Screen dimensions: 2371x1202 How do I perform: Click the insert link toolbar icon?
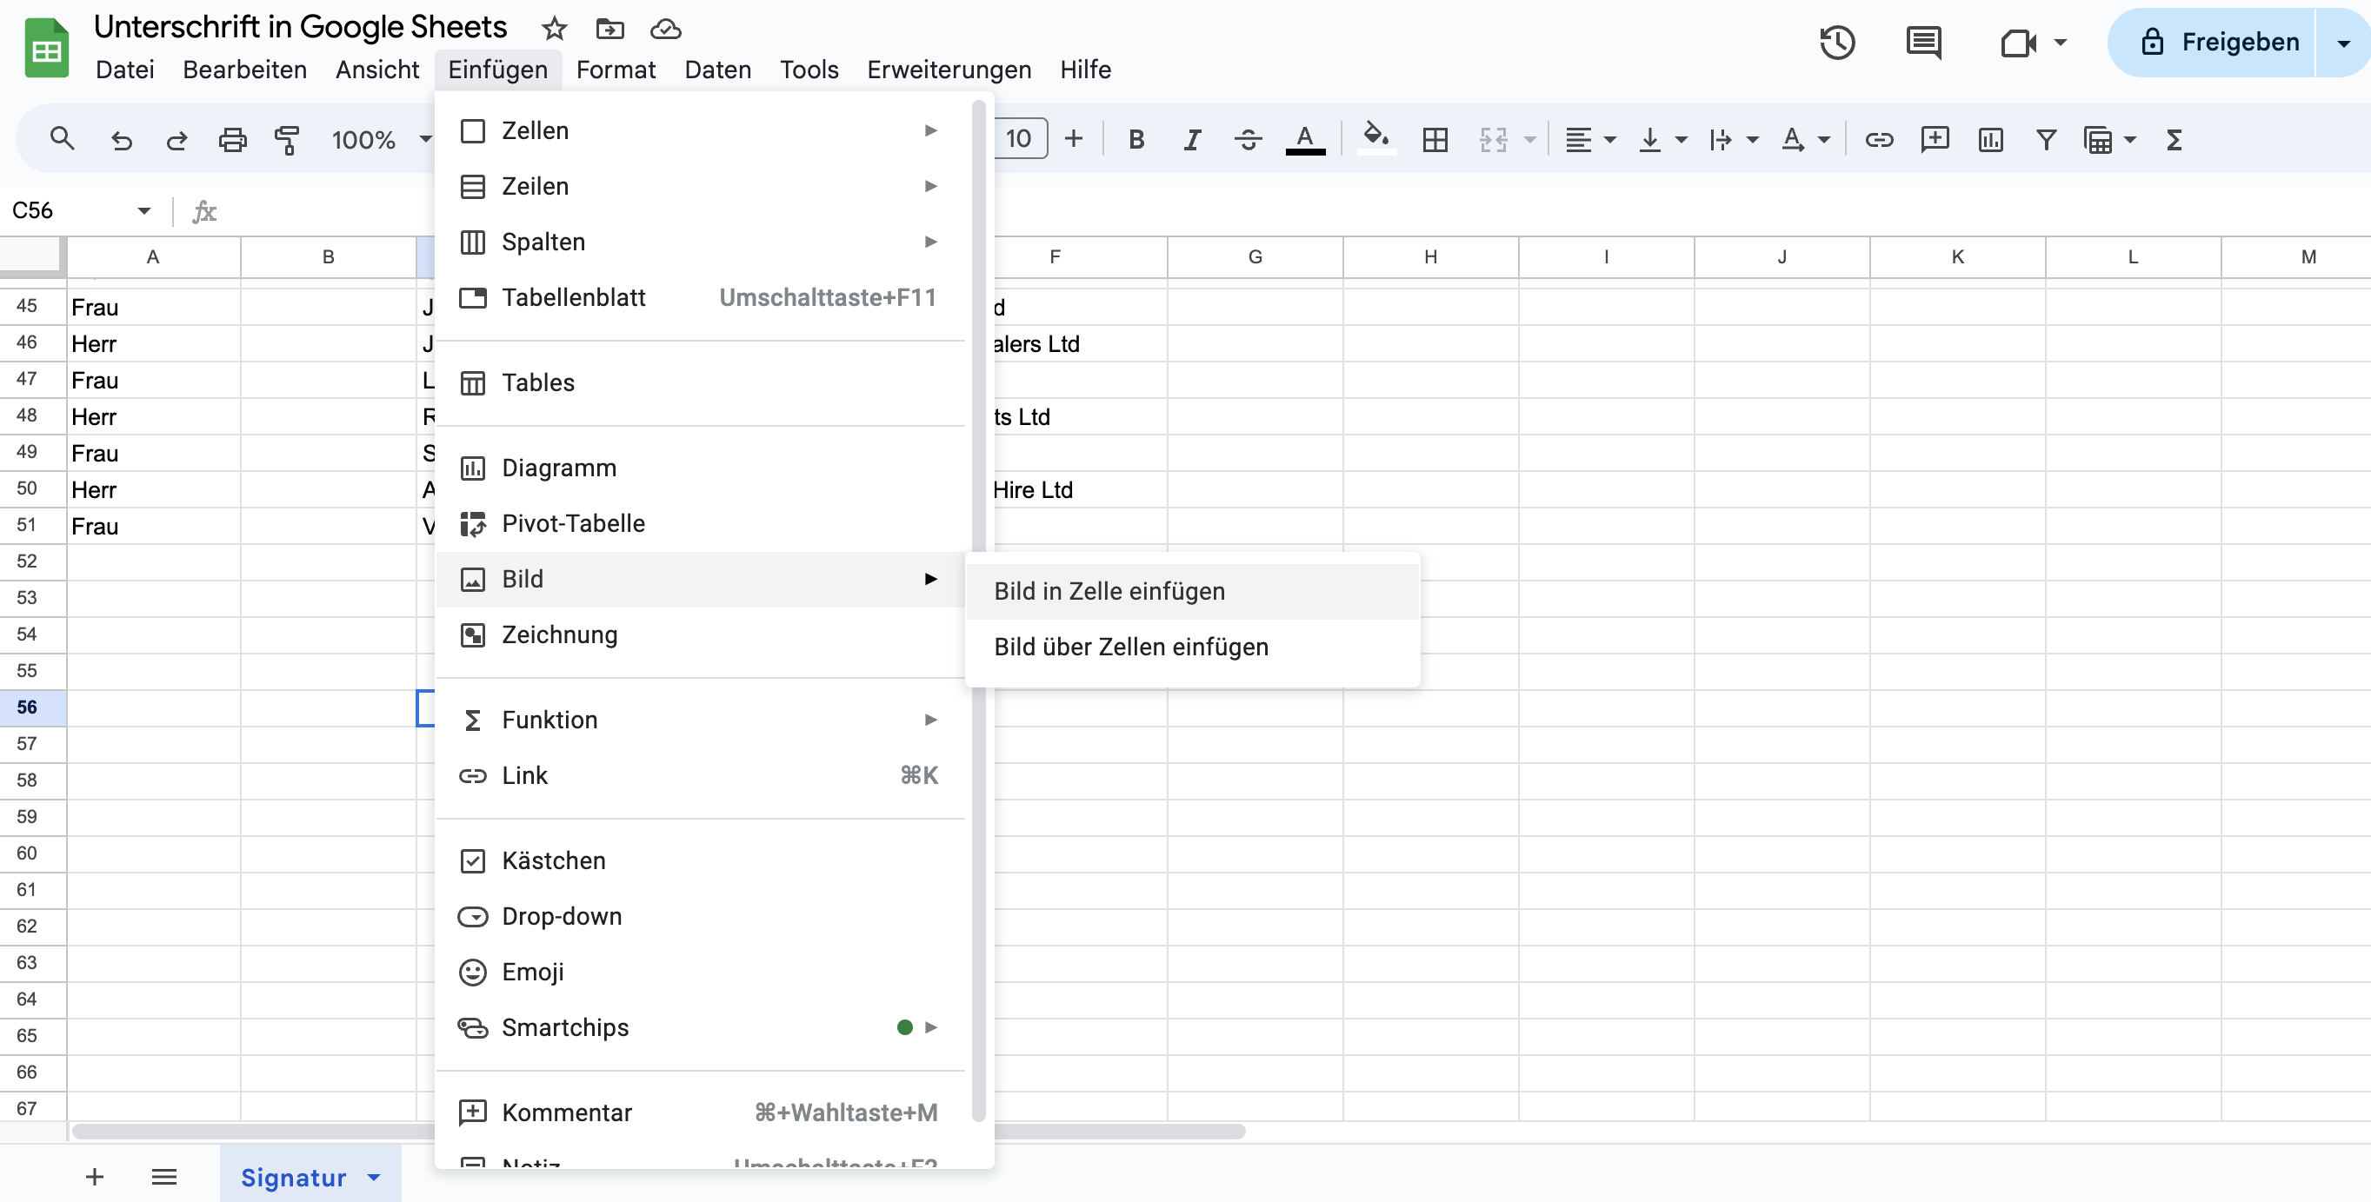(1879, 139)
